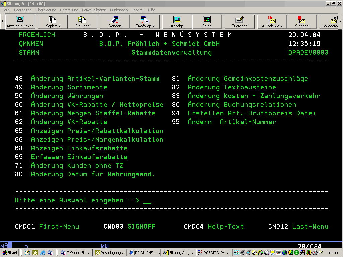
Task: Select option 65 Anzeigen Preis-/Rabattkalkulation
Action: tap(89, 131)
